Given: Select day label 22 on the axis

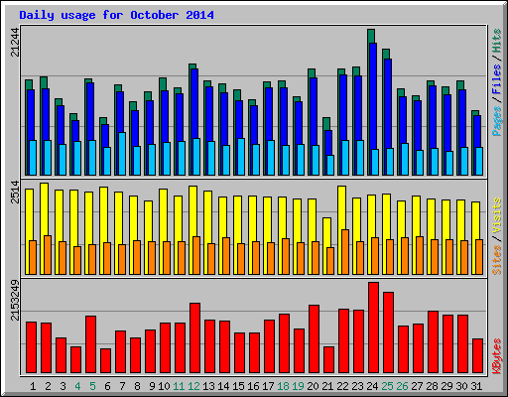Looking at the screenshot, I should 342,386.
